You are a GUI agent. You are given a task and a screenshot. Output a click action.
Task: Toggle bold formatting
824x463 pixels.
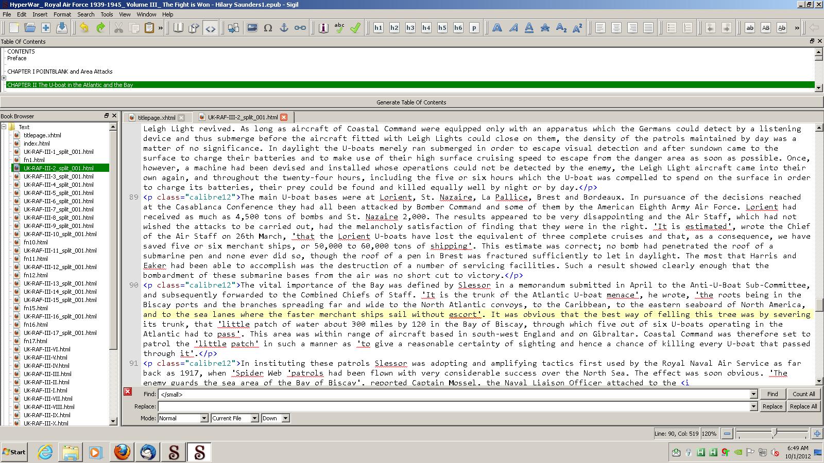497,28
